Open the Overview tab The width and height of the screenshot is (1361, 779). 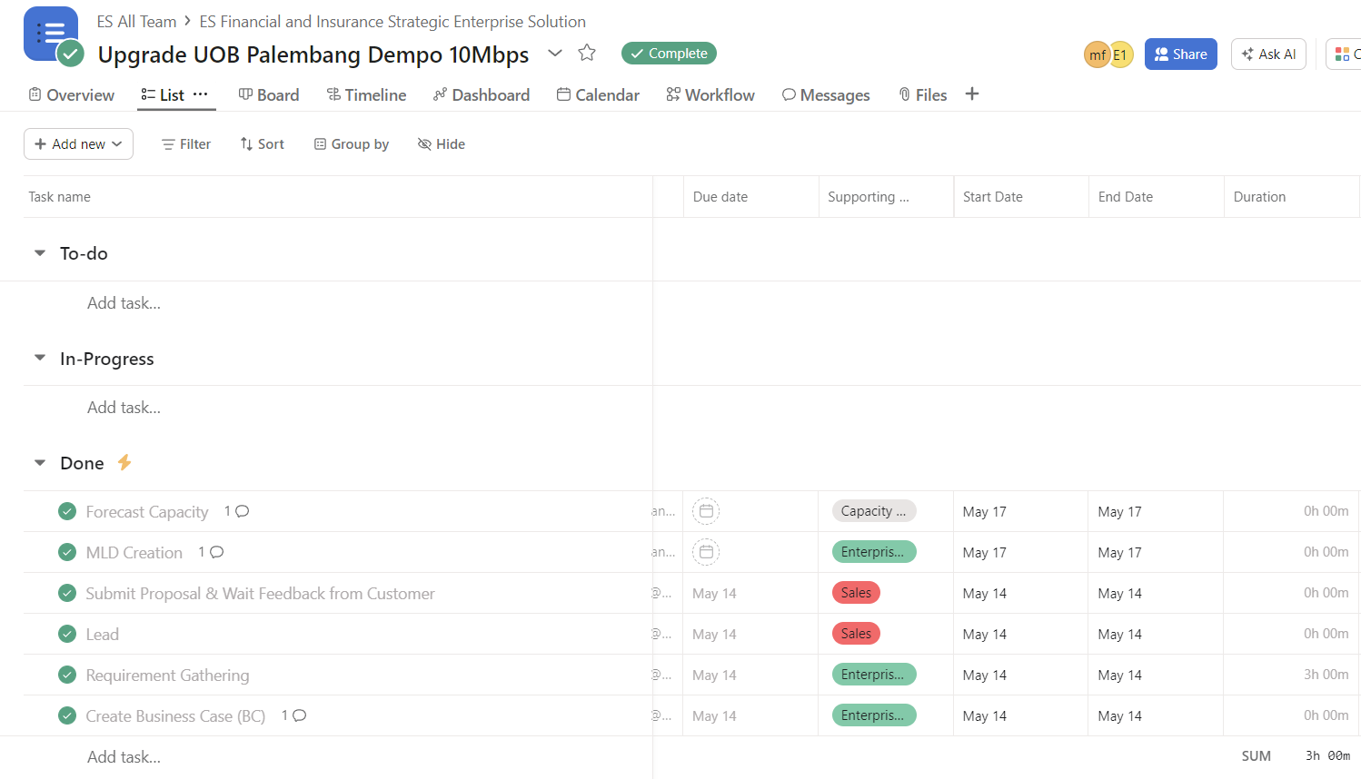pos(72,95)
